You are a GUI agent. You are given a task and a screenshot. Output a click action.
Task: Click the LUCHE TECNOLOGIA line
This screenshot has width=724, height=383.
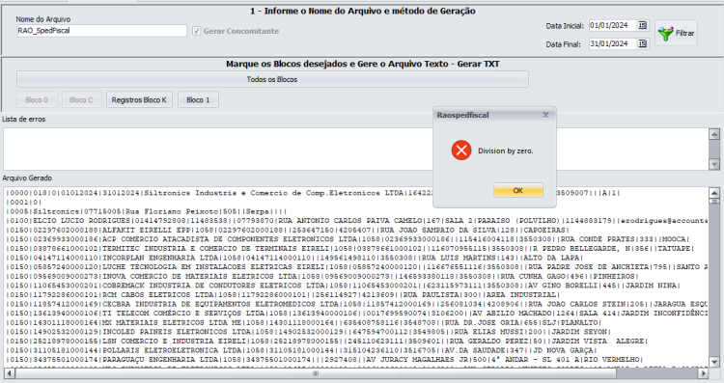point(356,266)
